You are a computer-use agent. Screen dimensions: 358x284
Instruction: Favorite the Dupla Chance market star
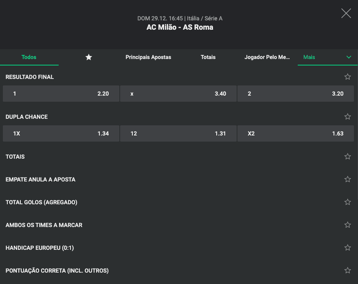click(x=347, y=116)
